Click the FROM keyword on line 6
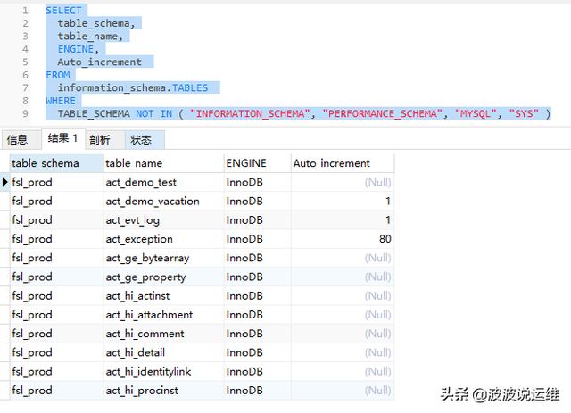 [x=58, y=75]
